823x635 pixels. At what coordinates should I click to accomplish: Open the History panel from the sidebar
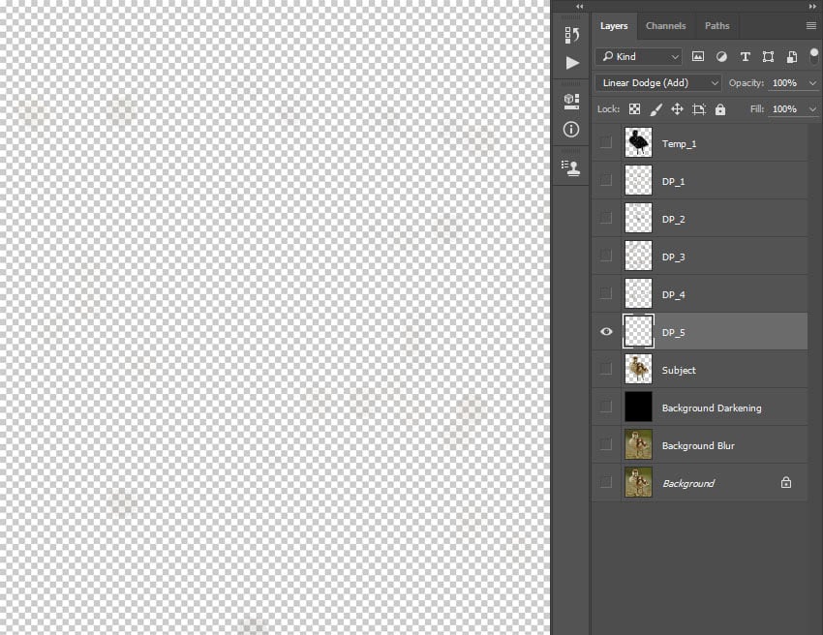point(571,34)
